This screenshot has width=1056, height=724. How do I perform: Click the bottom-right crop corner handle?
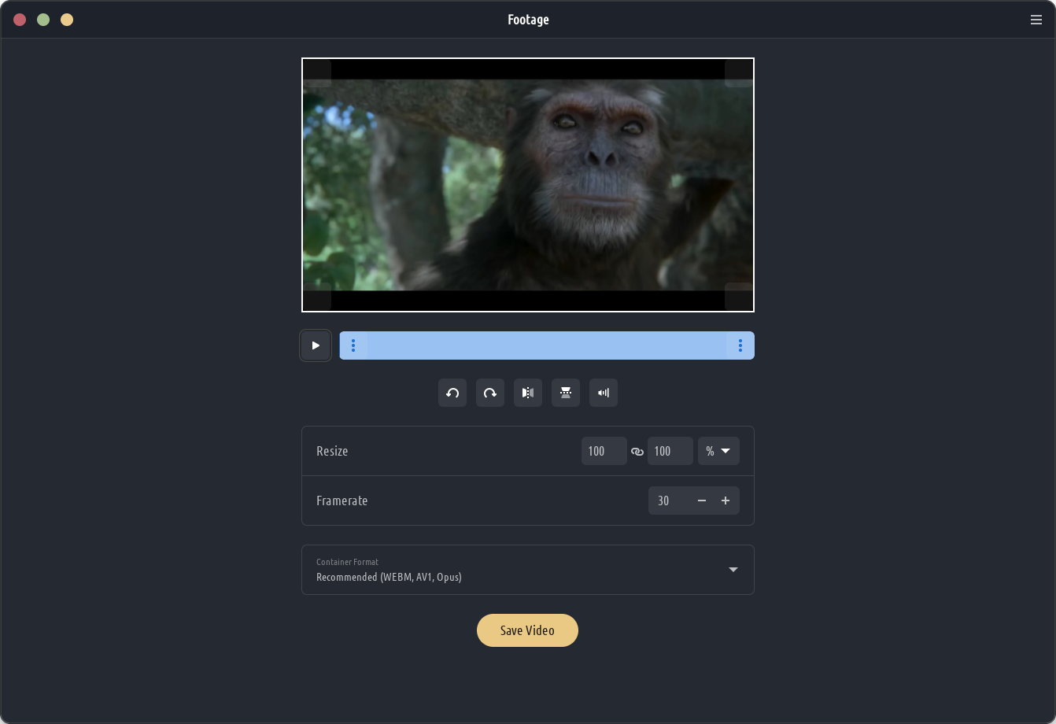coord(739,297)
